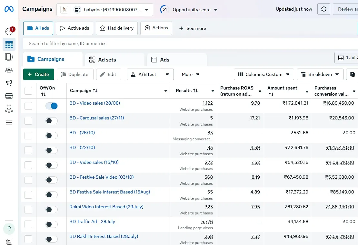Open All tools hamburger menu
The width and height of the screenshot is (358, 245).
click(x=9, y=123)
